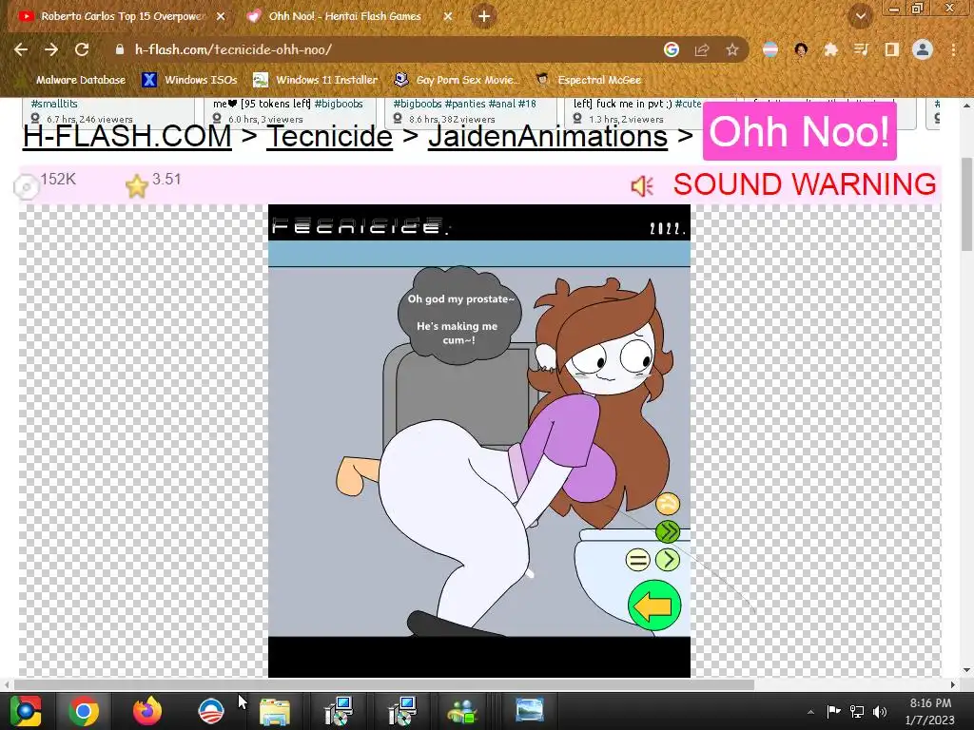Click the face avatar extension icon
Screen dimensions: 974x730
(801, 49)
